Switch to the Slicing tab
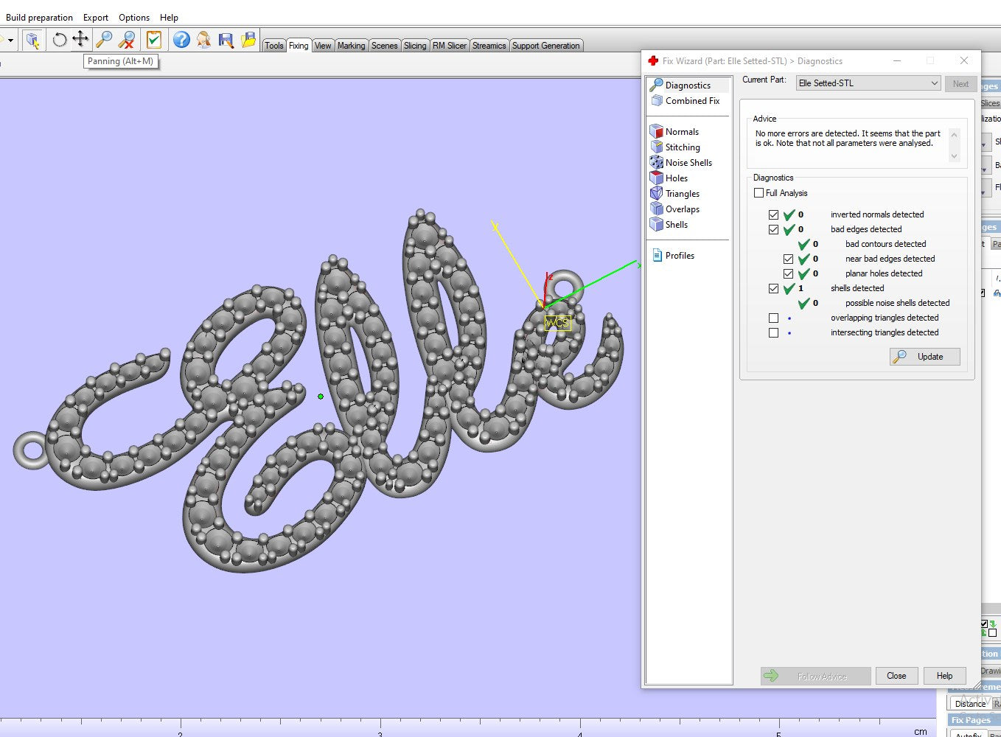 point(415,46)
